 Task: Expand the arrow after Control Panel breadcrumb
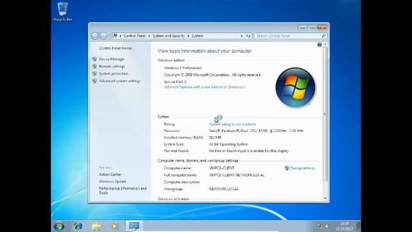pos(149,36)
